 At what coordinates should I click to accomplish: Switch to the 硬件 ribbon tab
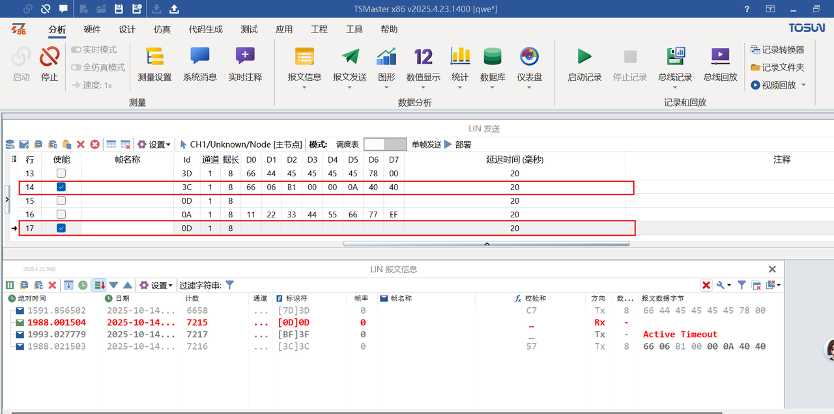tap(92, 29)
